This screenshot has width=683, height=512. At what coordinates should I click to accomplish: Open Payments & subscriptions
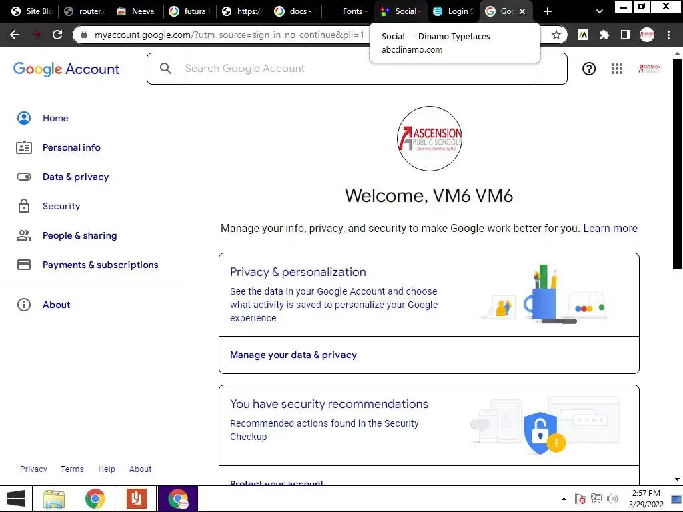pos(101,265)
